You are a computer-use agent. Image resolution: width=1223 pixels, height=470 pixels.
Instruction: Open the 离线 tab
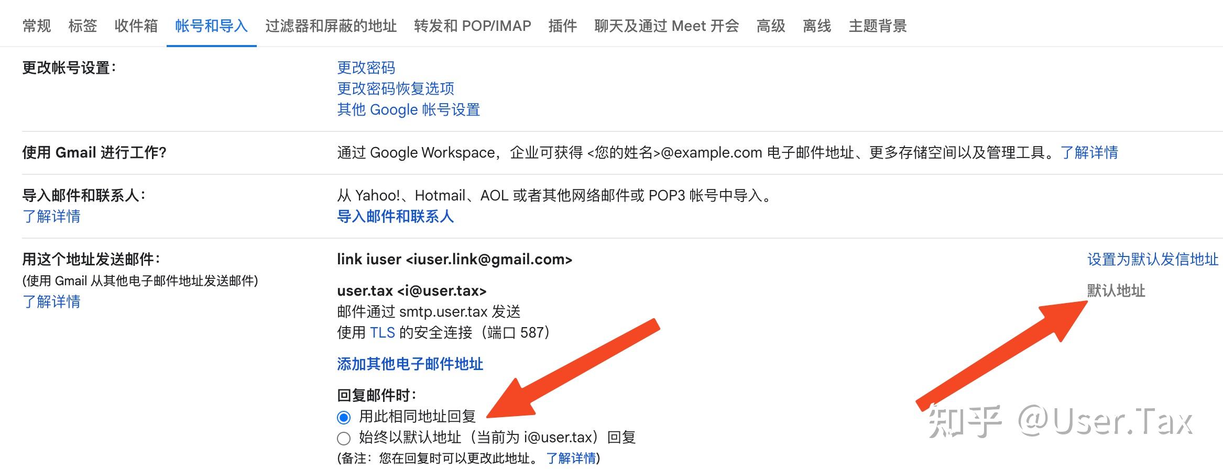[817, 26]
